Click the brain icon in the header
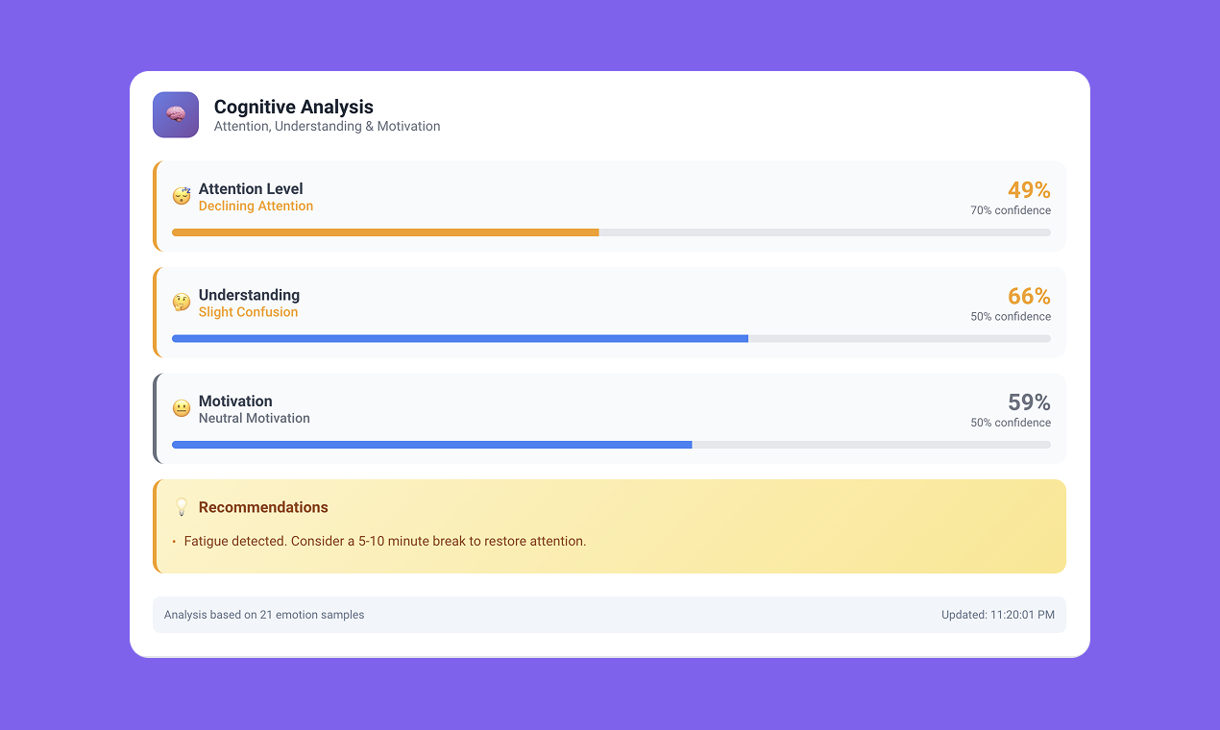 pyautogui.click(x=176, y=114)
